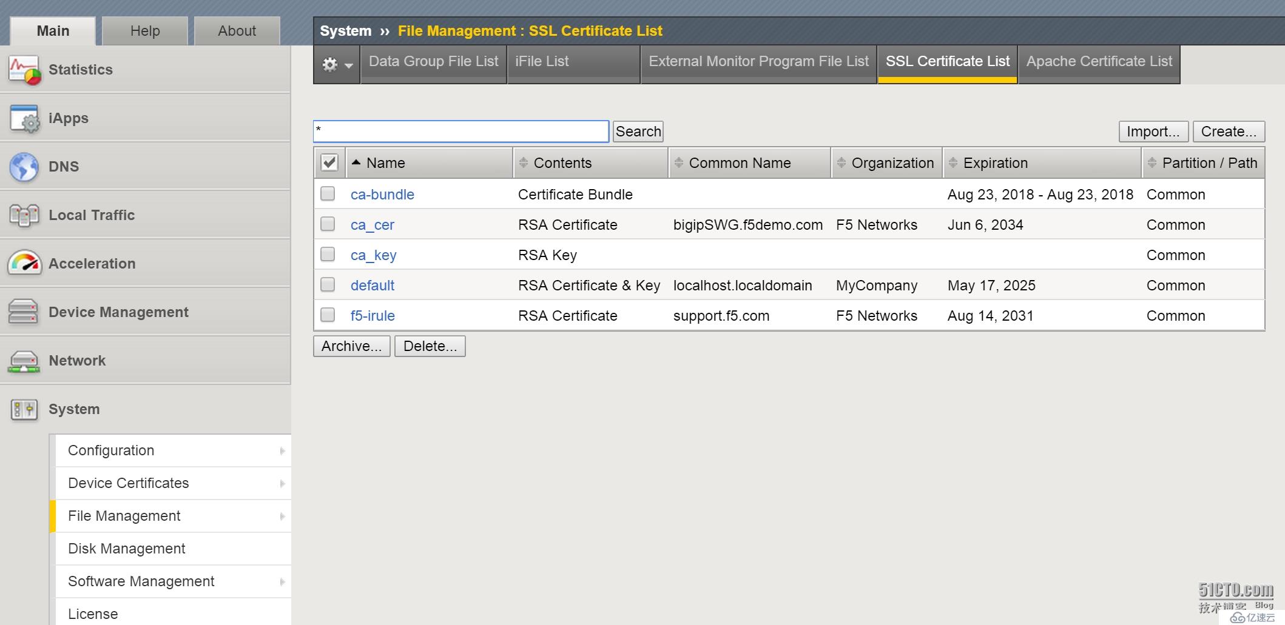Open the ca-bundle certificate link
The width and height of the screenshot is (1285, 625).
pos(382,195)
